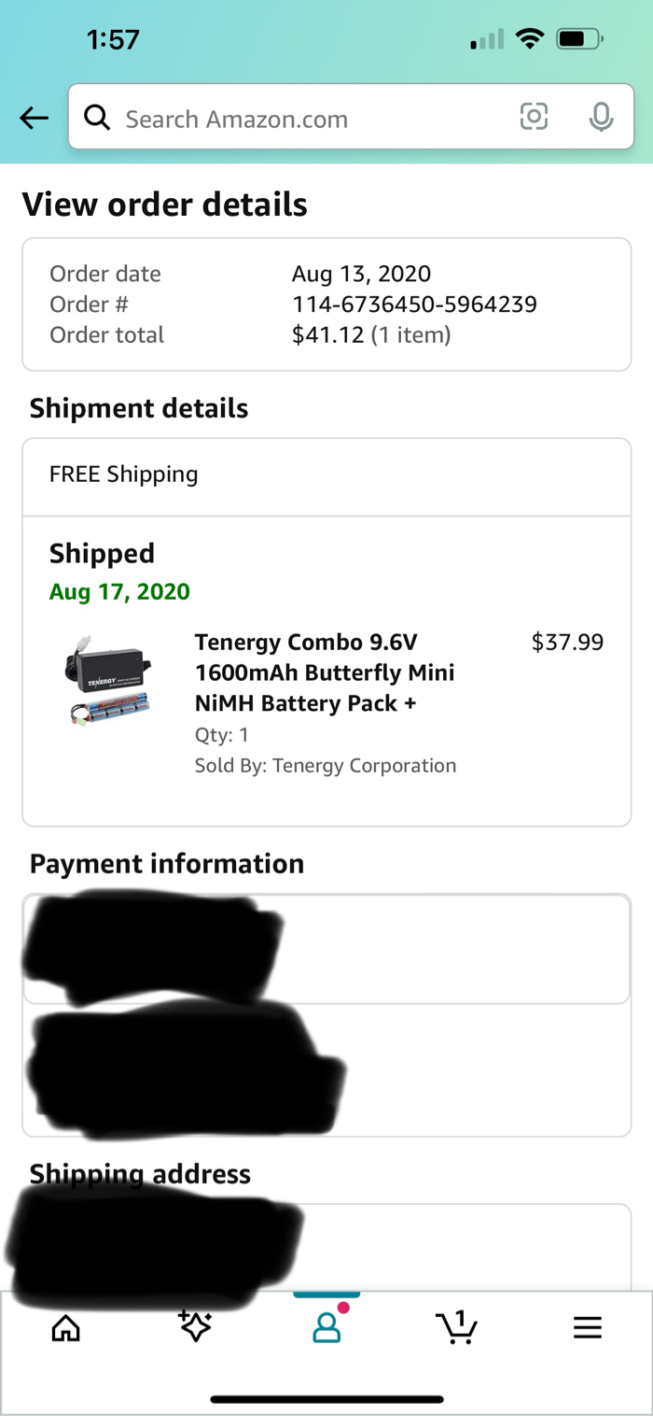
Task: Open camera lens search
Action: click(534, 117)
